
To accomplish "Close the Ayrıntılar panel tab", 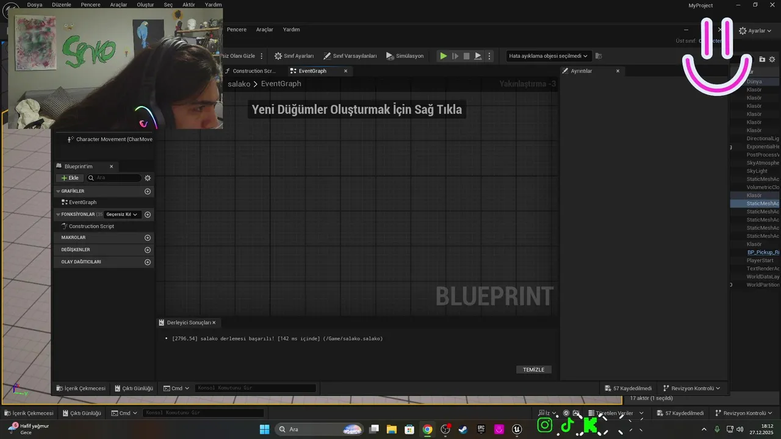I will [617, 71].
